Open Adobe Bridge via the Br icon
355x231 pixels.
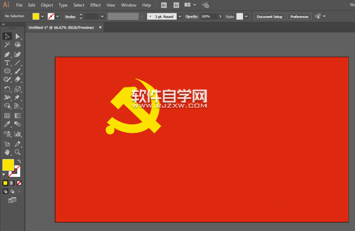[x=164, y=5]
